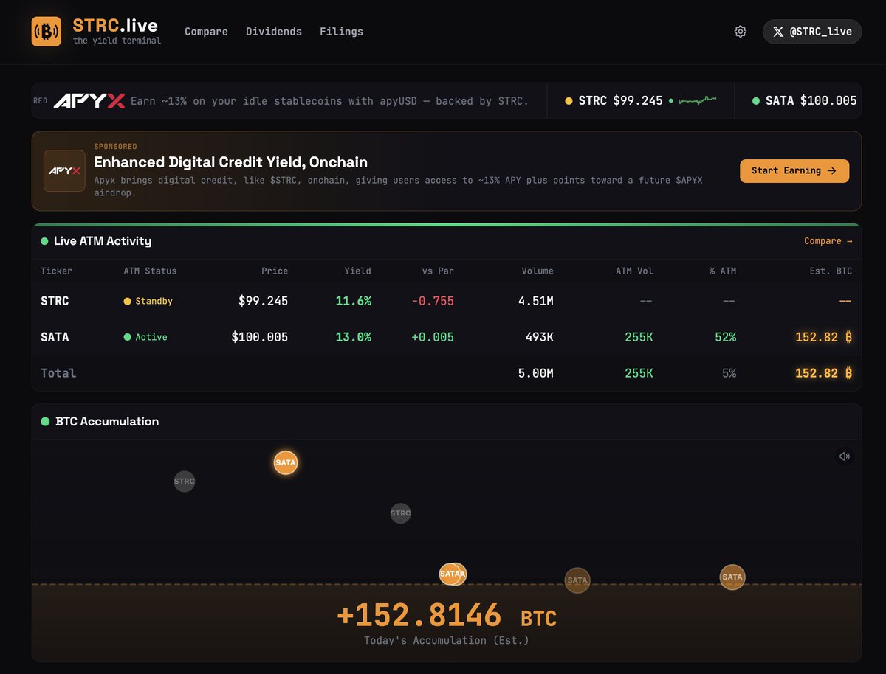Viewport: 886px width, 674px height.
Task: Click the ATM Vol column header
Action: click(x=635, y=271)
